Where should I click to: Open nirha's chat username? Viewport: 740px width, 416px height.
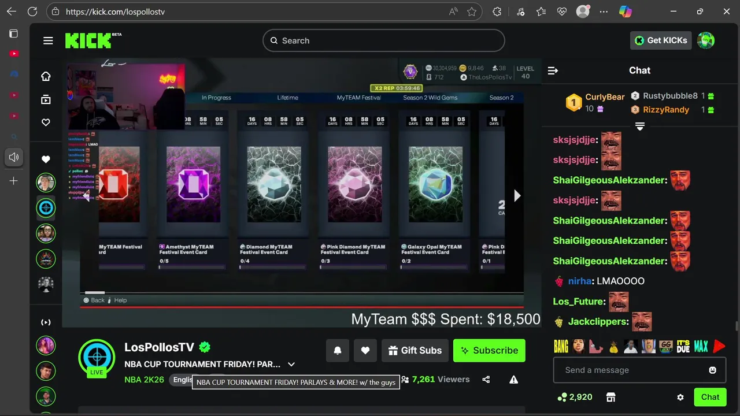tap(579, 281)
